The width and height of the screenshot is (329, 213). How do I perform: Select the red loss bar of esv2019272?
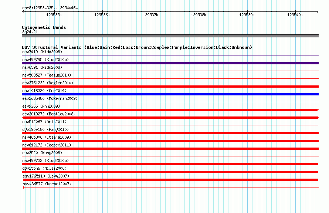[170, 118]
